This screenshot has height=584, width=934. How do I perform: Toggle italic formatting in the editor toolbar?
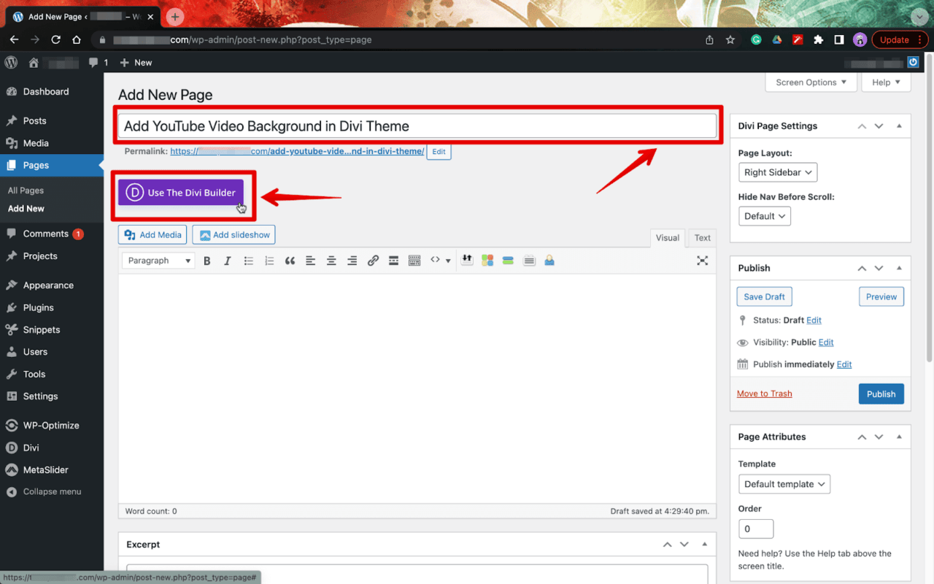(x=227, y=260)
